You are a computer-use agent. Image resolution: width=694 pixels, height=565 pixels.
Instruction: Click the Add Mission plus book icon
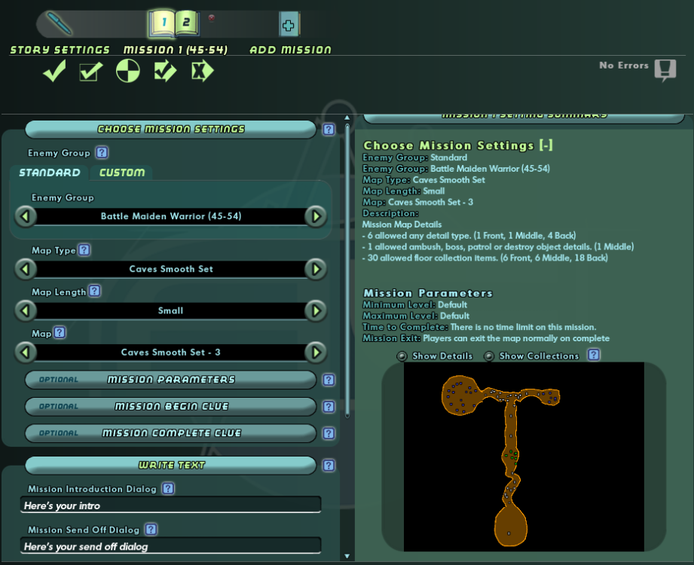288,25
